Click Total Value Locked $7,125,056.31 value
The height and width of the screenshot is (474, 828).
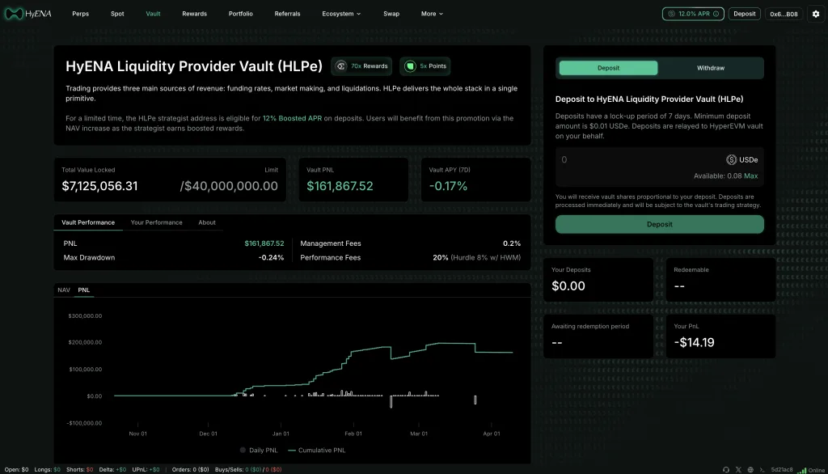click(99, 186)
